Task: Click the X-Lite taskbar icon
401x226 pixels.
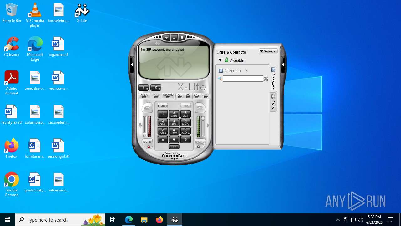Action: pos(175,220)
